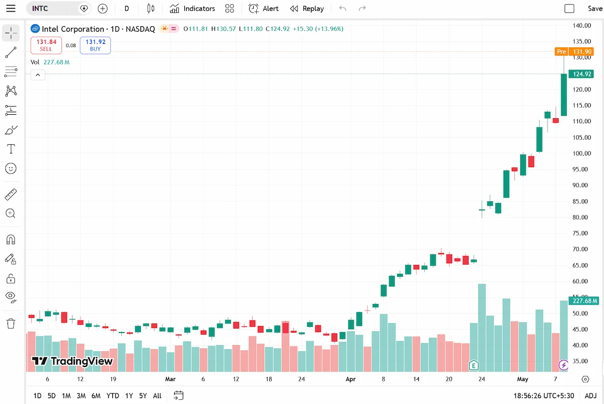
Task: Select the XABCD pattern tool
Action: pyautogui.click(x=11, y=91)
